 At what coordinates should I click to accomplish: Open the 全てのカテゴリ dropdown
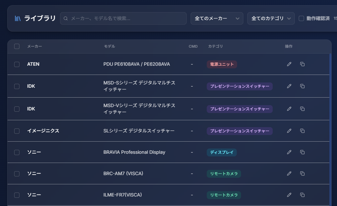271,18
